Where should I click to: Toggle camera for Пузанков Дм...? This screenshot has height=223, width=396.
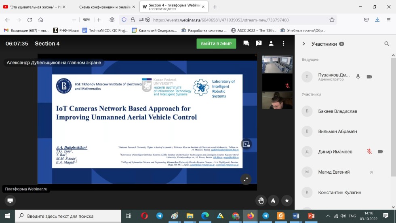tap(369, 77)
